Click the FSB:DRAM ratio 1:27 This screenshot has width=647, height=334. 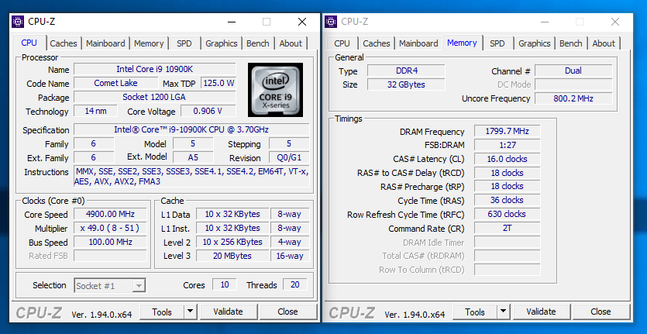(x=507, y=145)
